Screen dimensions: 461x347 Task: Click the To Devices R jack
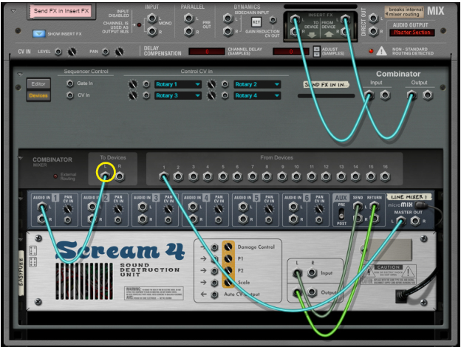pos(120,176)
